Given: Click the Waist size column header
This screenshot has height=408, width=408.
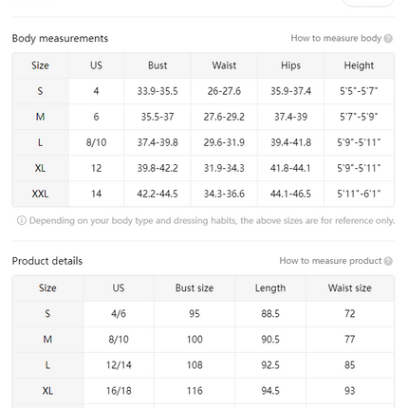Looking at the screenshot, I should coord(350,288).
